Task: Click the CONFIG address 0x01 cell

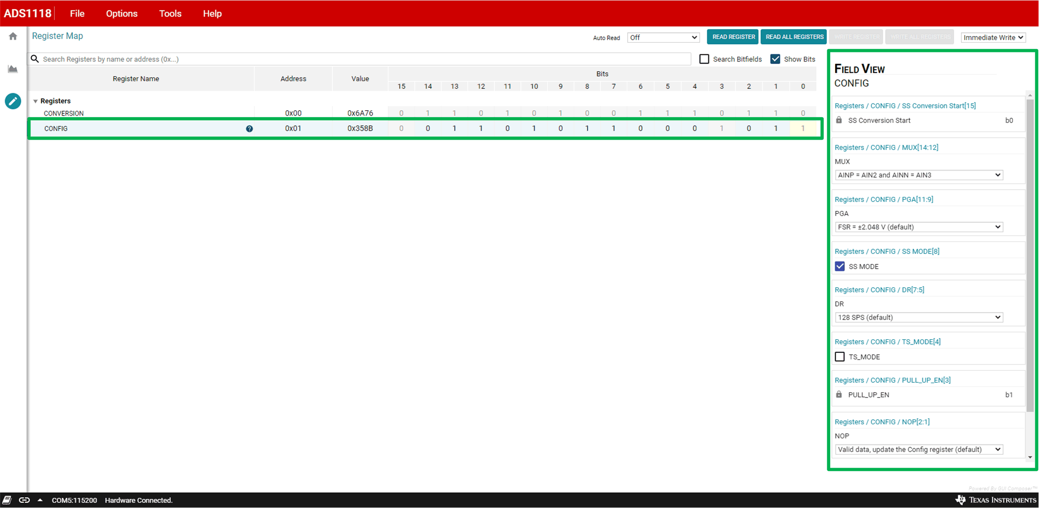Action: point(293,128)
